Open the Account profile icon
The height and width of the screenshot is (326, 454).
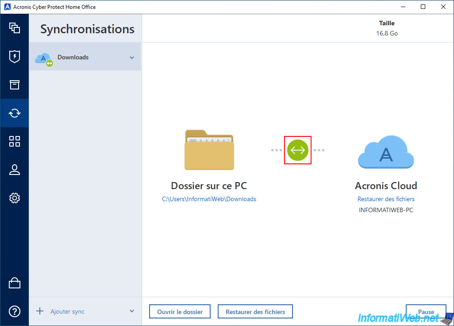pyautogui.click(x=15, y=170)
